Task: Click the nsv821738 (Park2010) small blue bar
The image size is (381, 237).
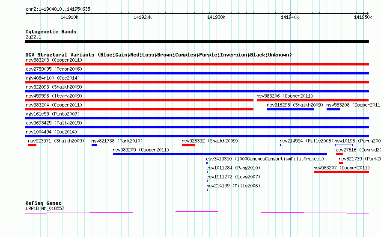Action: tap(94, 145)
